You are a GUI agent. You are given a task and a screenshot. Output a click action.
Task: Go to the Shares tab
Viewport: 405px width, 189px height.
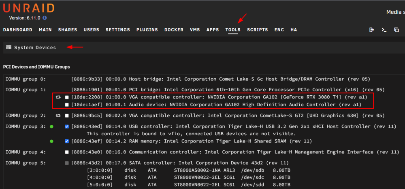coord(68,30)
